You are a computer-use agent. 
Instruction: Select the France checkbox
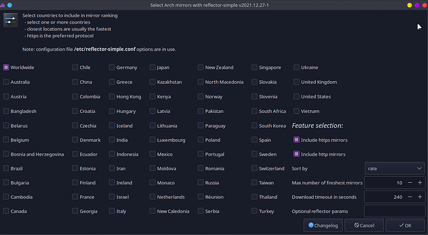[75, 197]
